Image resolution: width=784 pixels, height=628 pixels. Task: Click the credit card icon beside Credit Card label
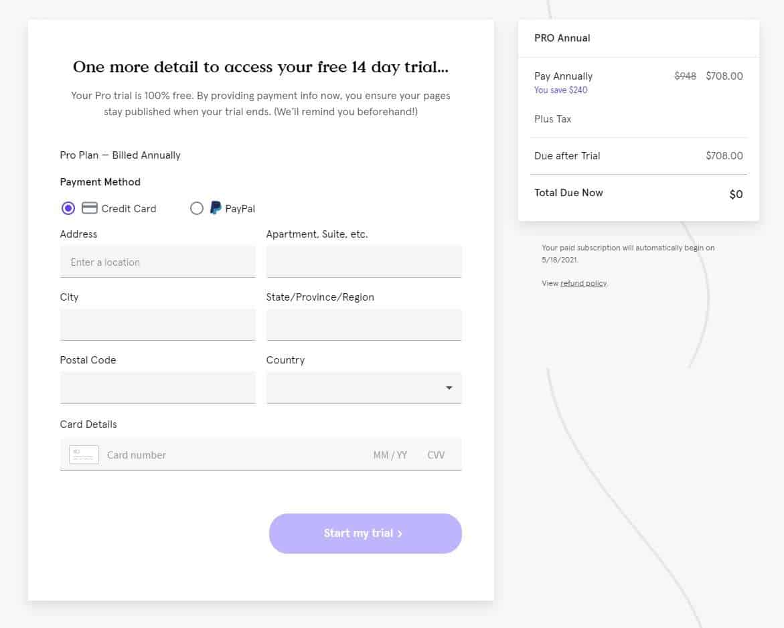coord(89,208)
